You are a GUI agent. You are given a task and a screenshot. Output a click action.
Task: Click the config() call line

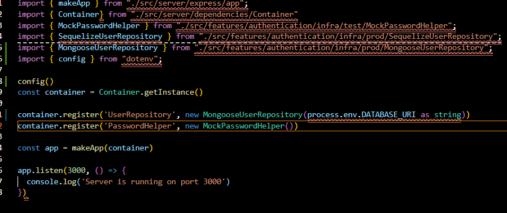tap(36, 81)
